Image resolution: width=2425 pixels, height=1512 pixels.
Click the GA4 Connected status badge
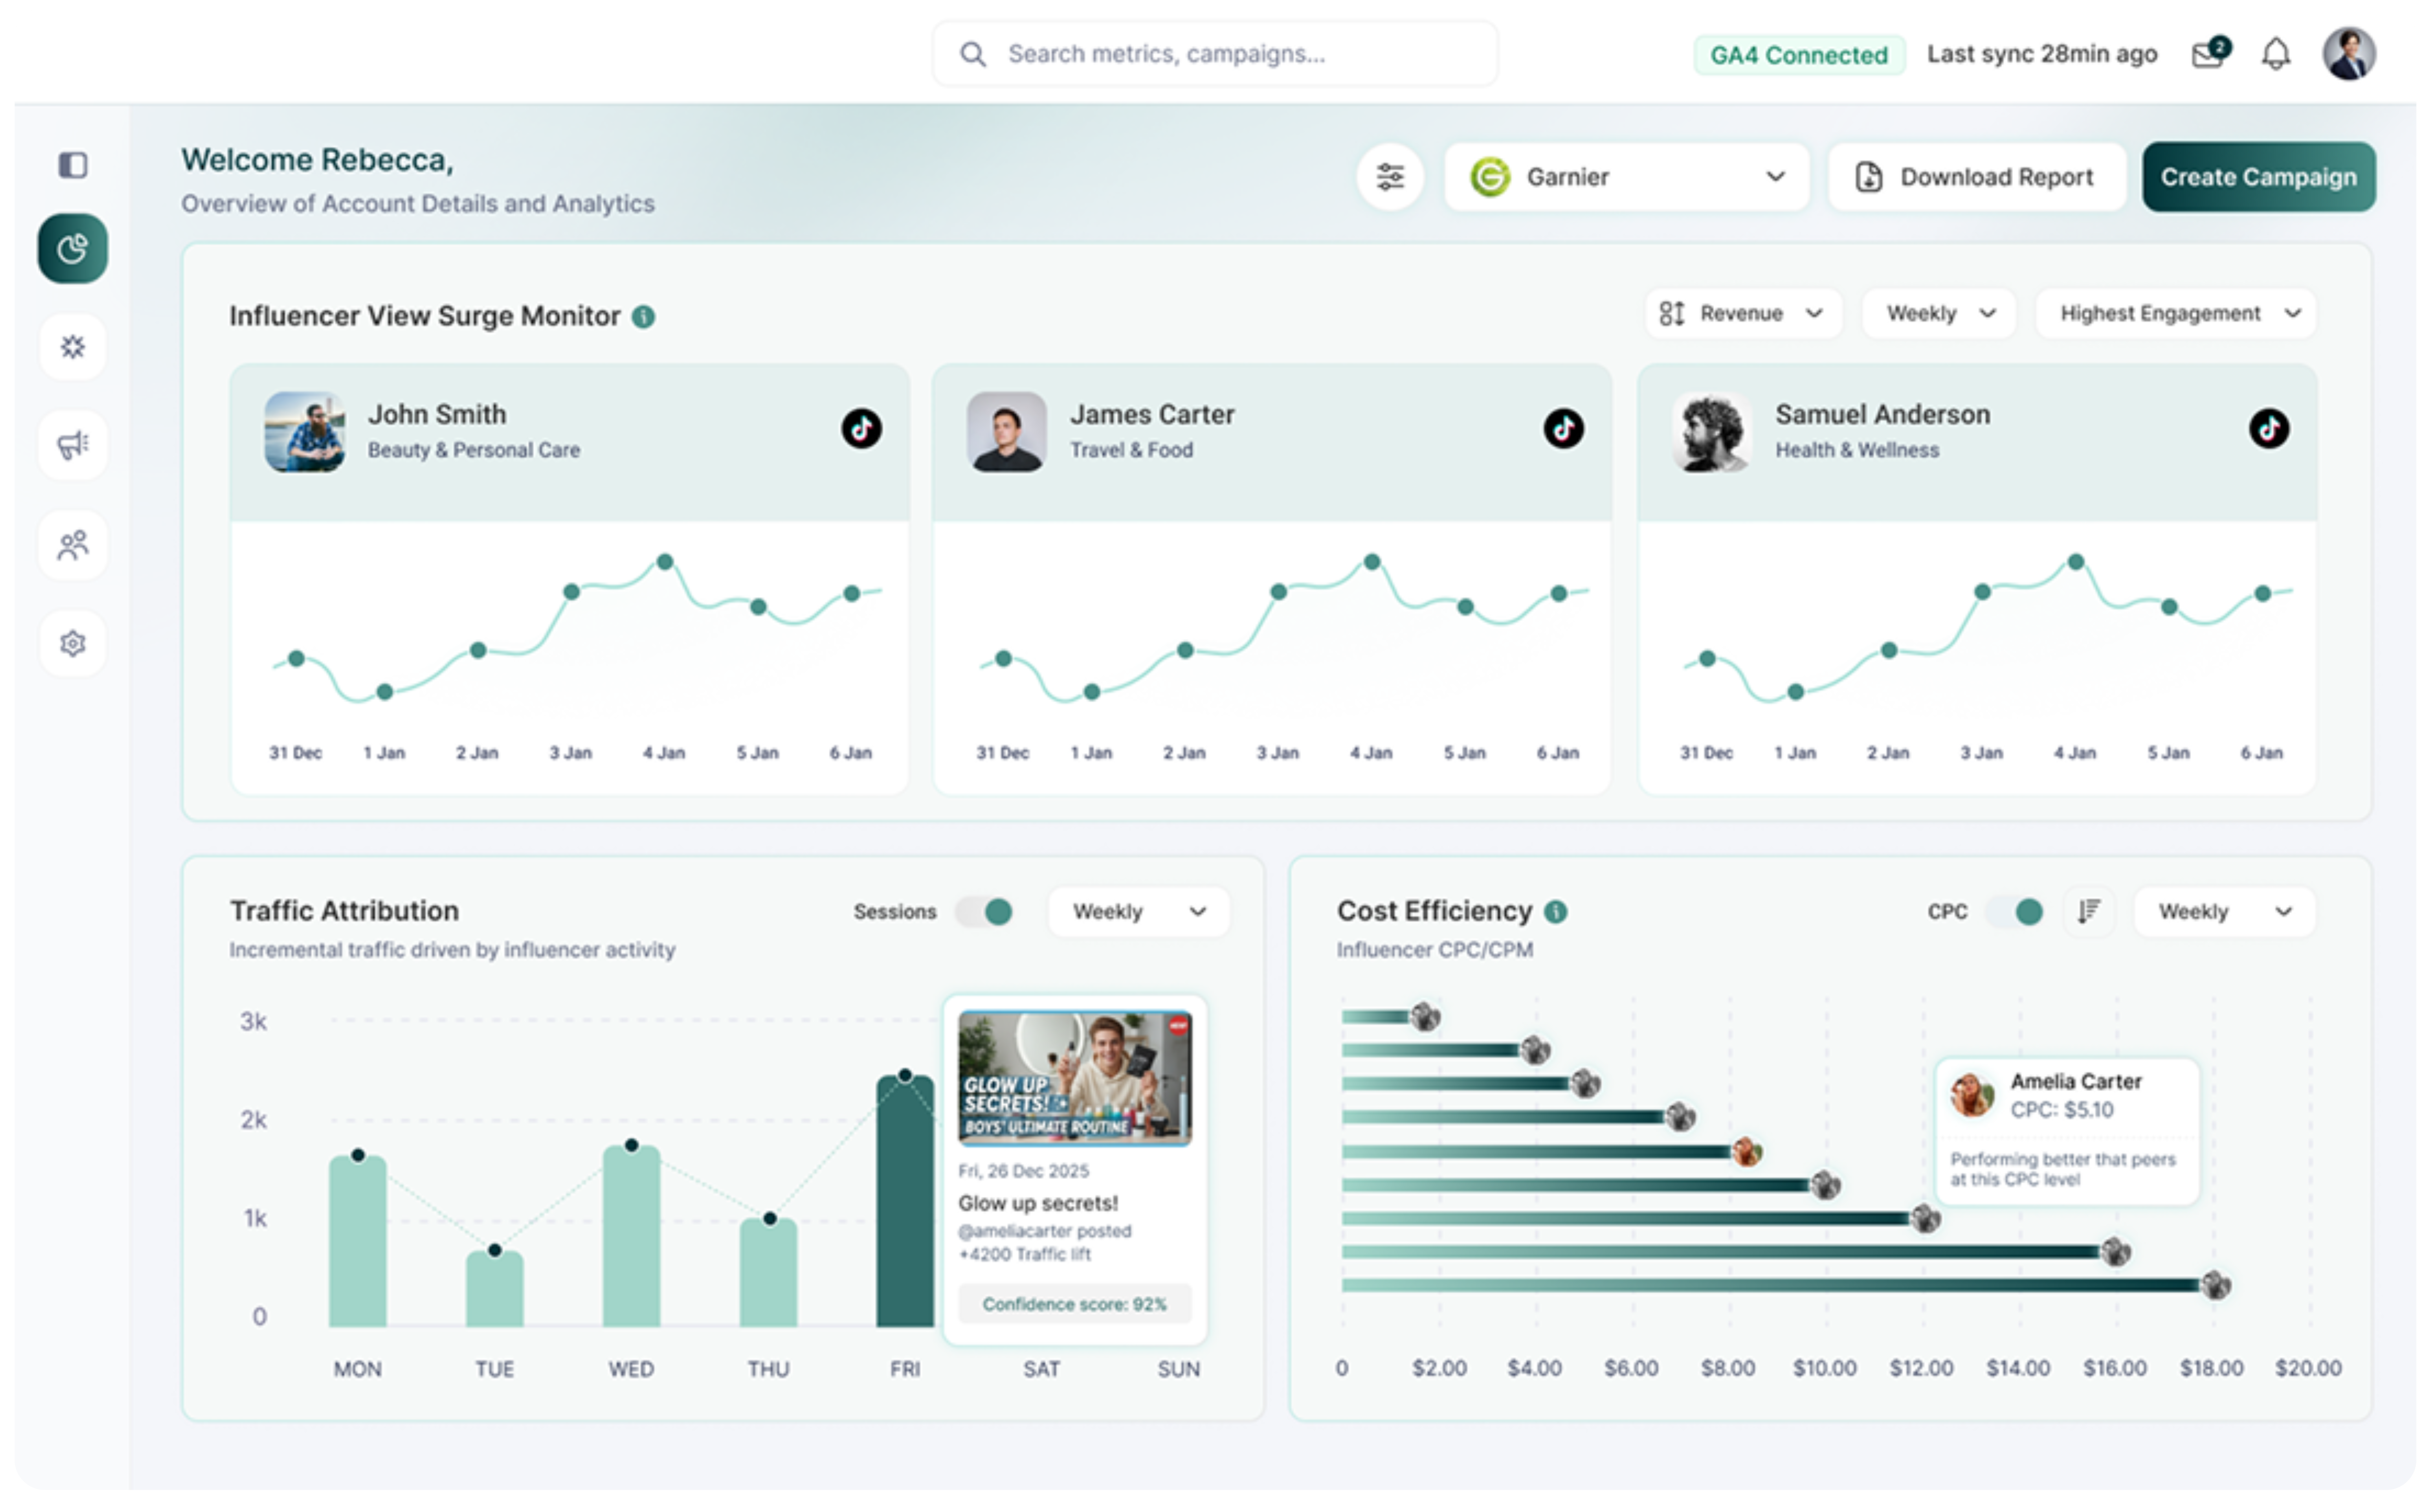click(1799, 55)
